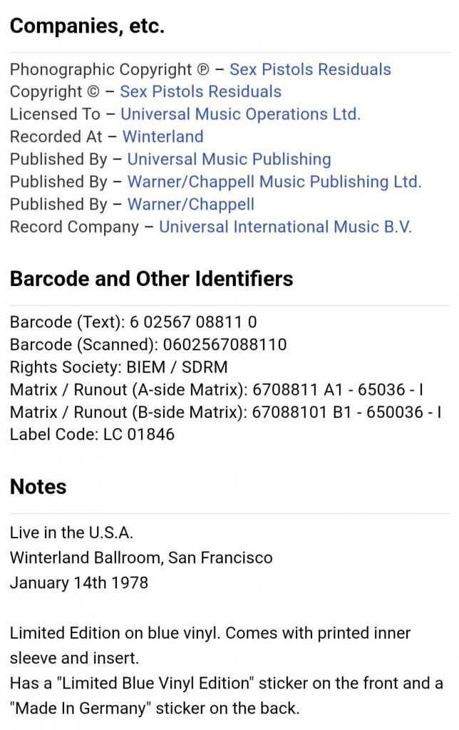This screenshot has width=459, height=730.
Task: Click the Rights Society BIEM / SDRM line
Action: tap(119, 367)
